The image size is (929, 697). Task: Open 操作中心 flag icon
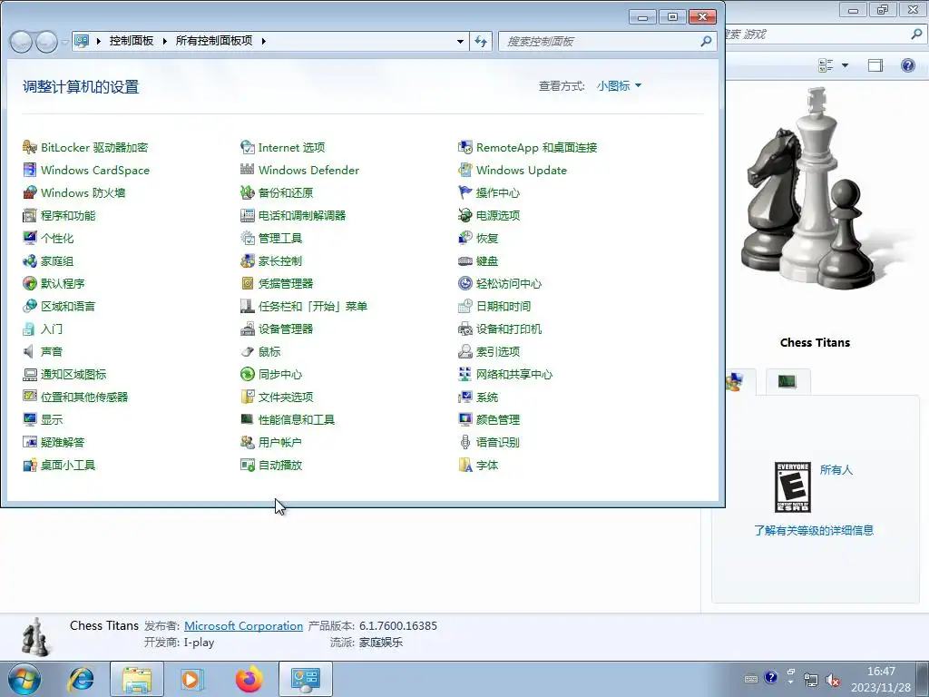[465, 192]
